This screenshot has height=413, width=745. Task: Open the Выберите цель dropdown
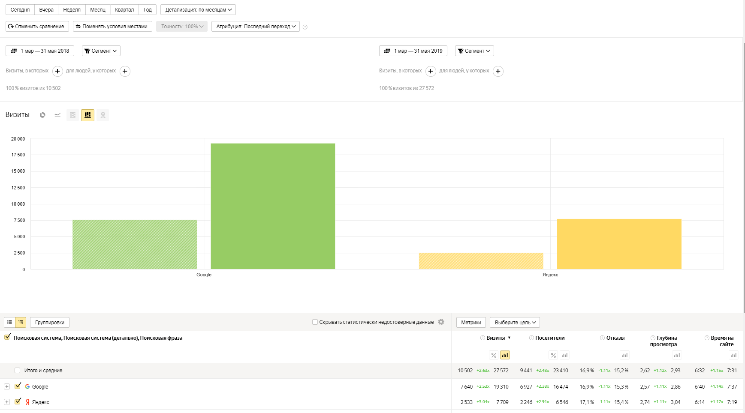pos(515,323)
